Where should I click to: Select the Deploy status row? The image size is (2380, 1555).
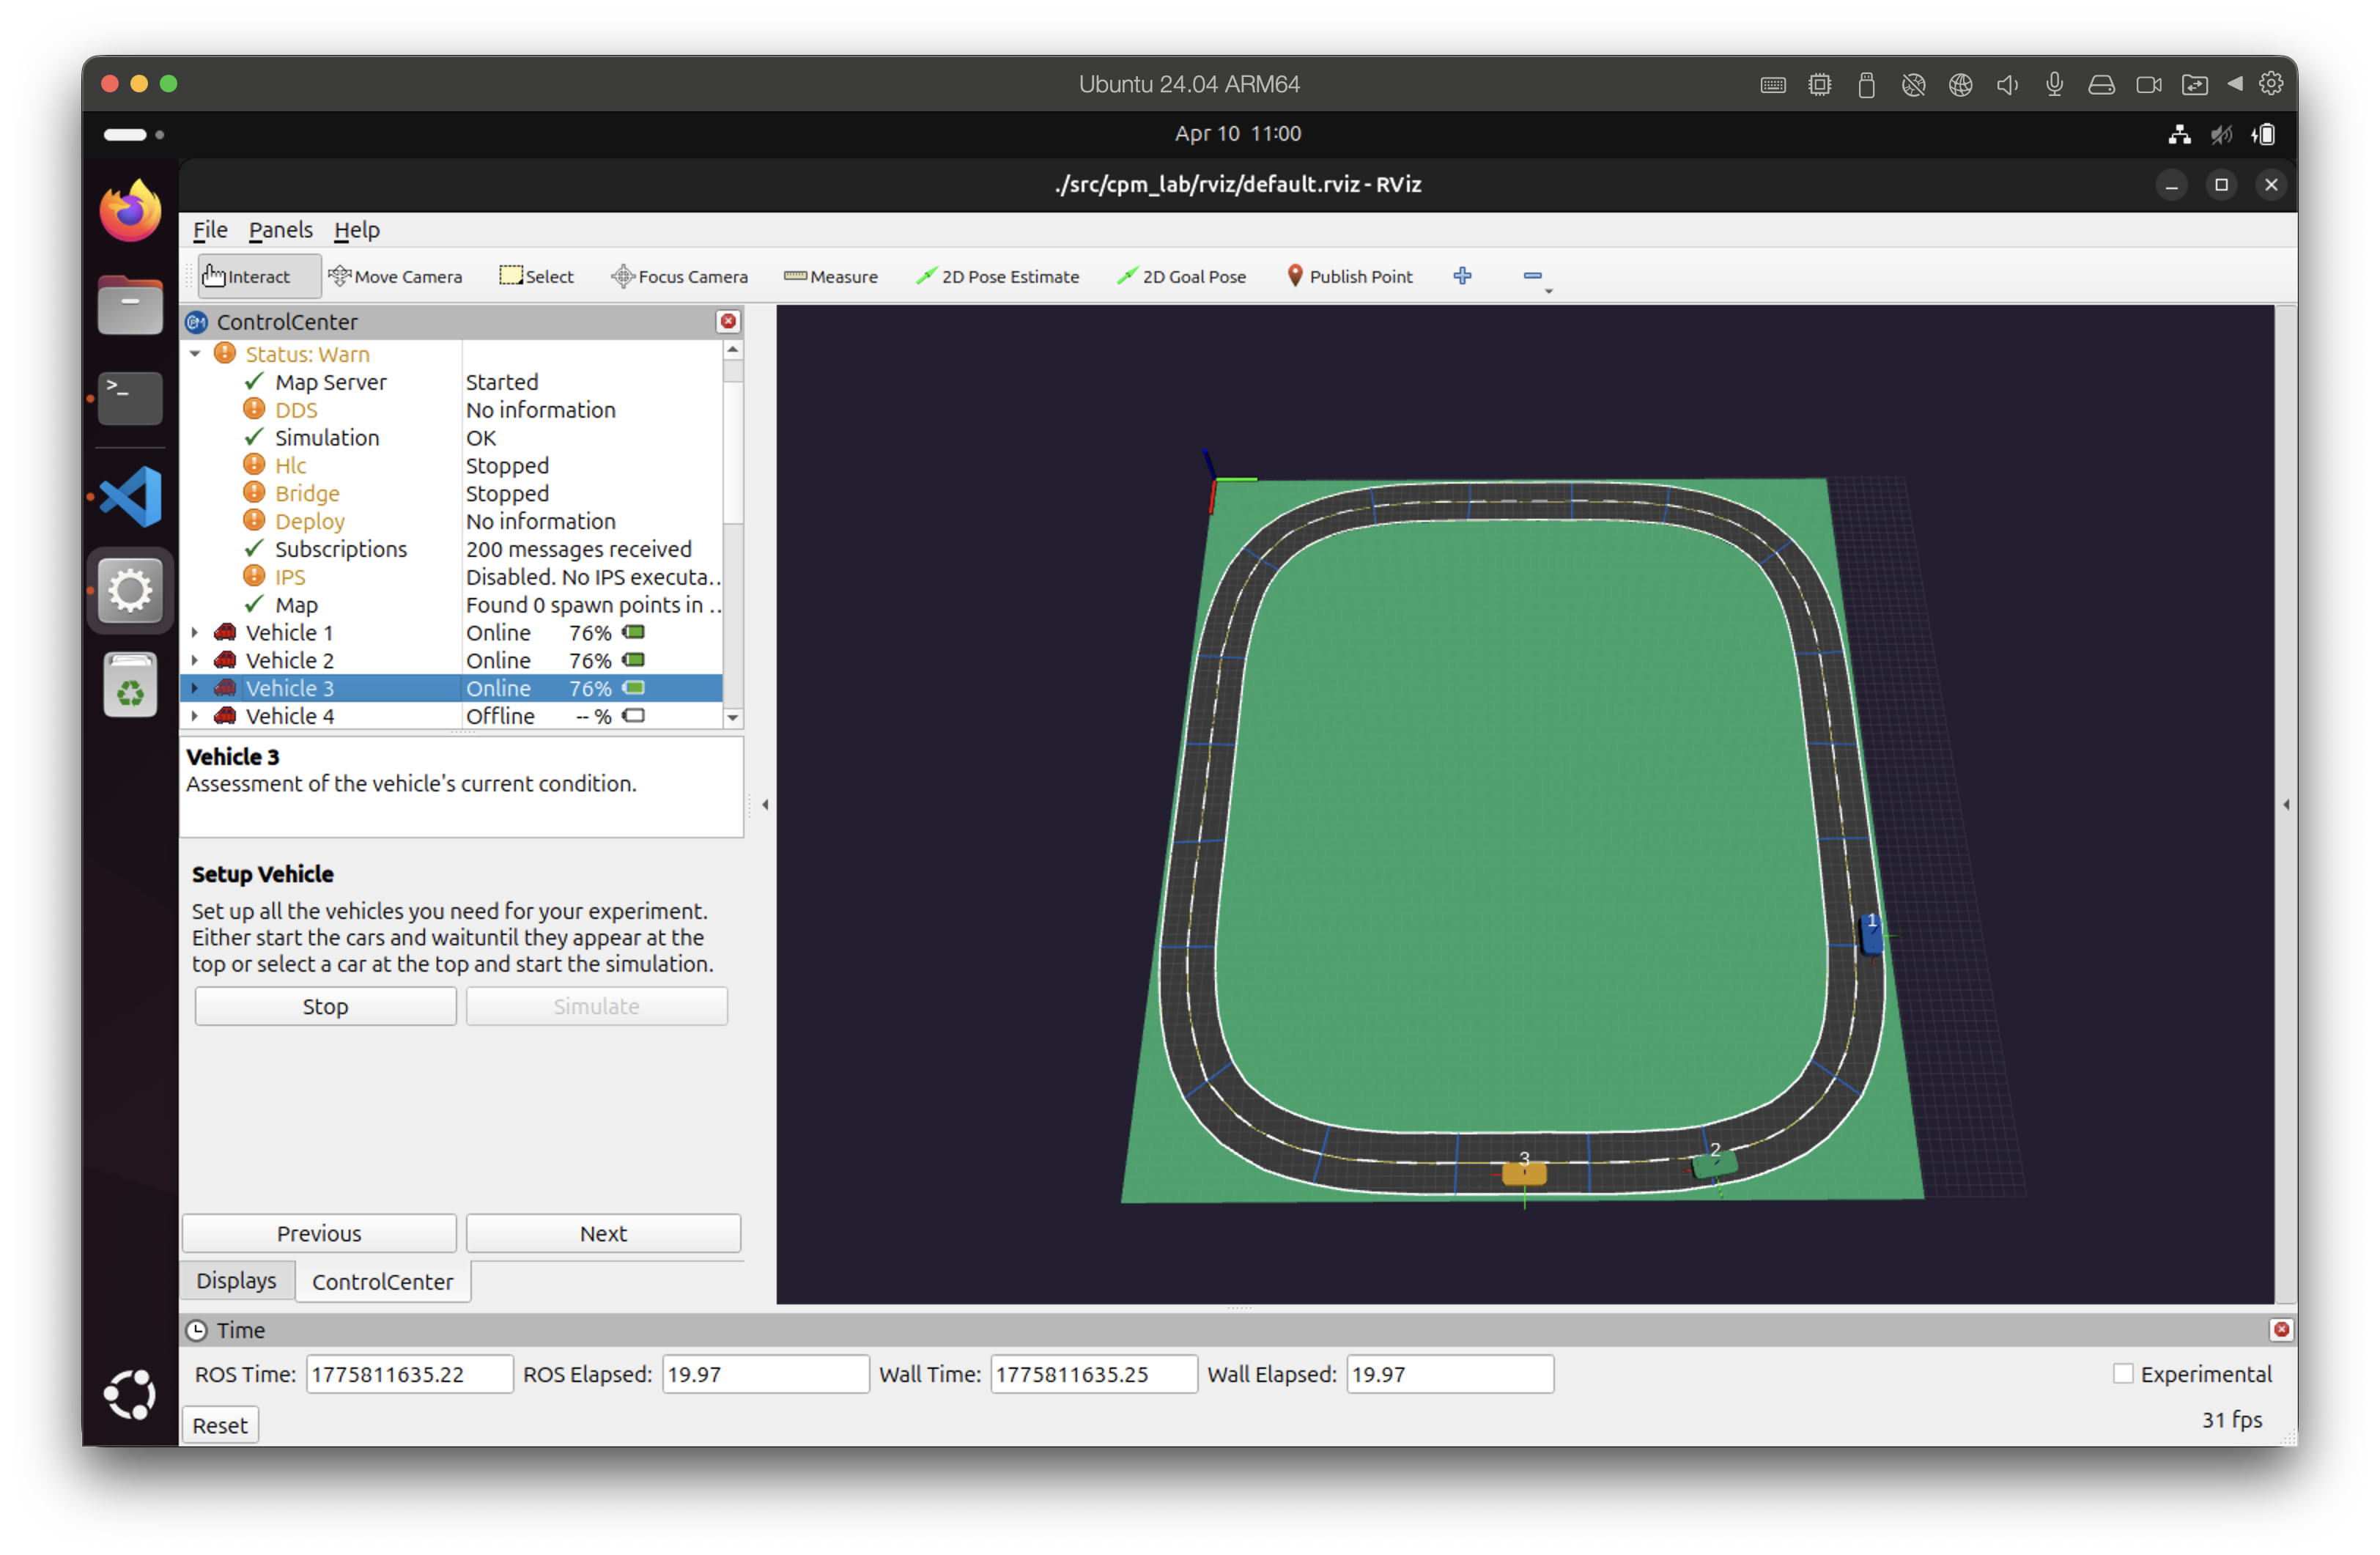(x=452, y=521)
